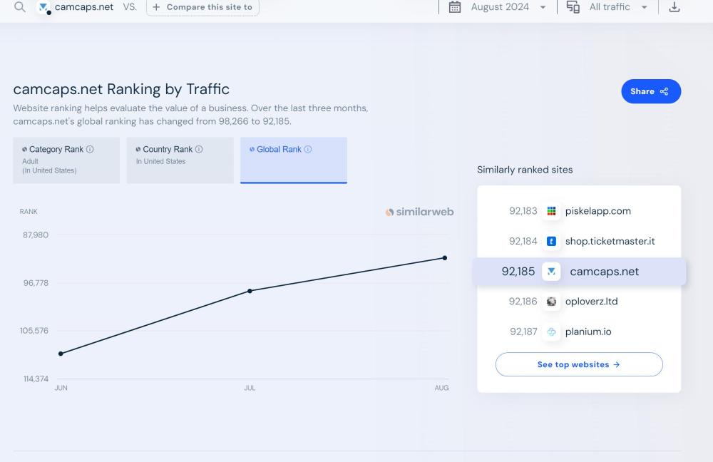
Task: Switch to the Category Rank tab
Action: pyautogui.click(x=66, y=160)
